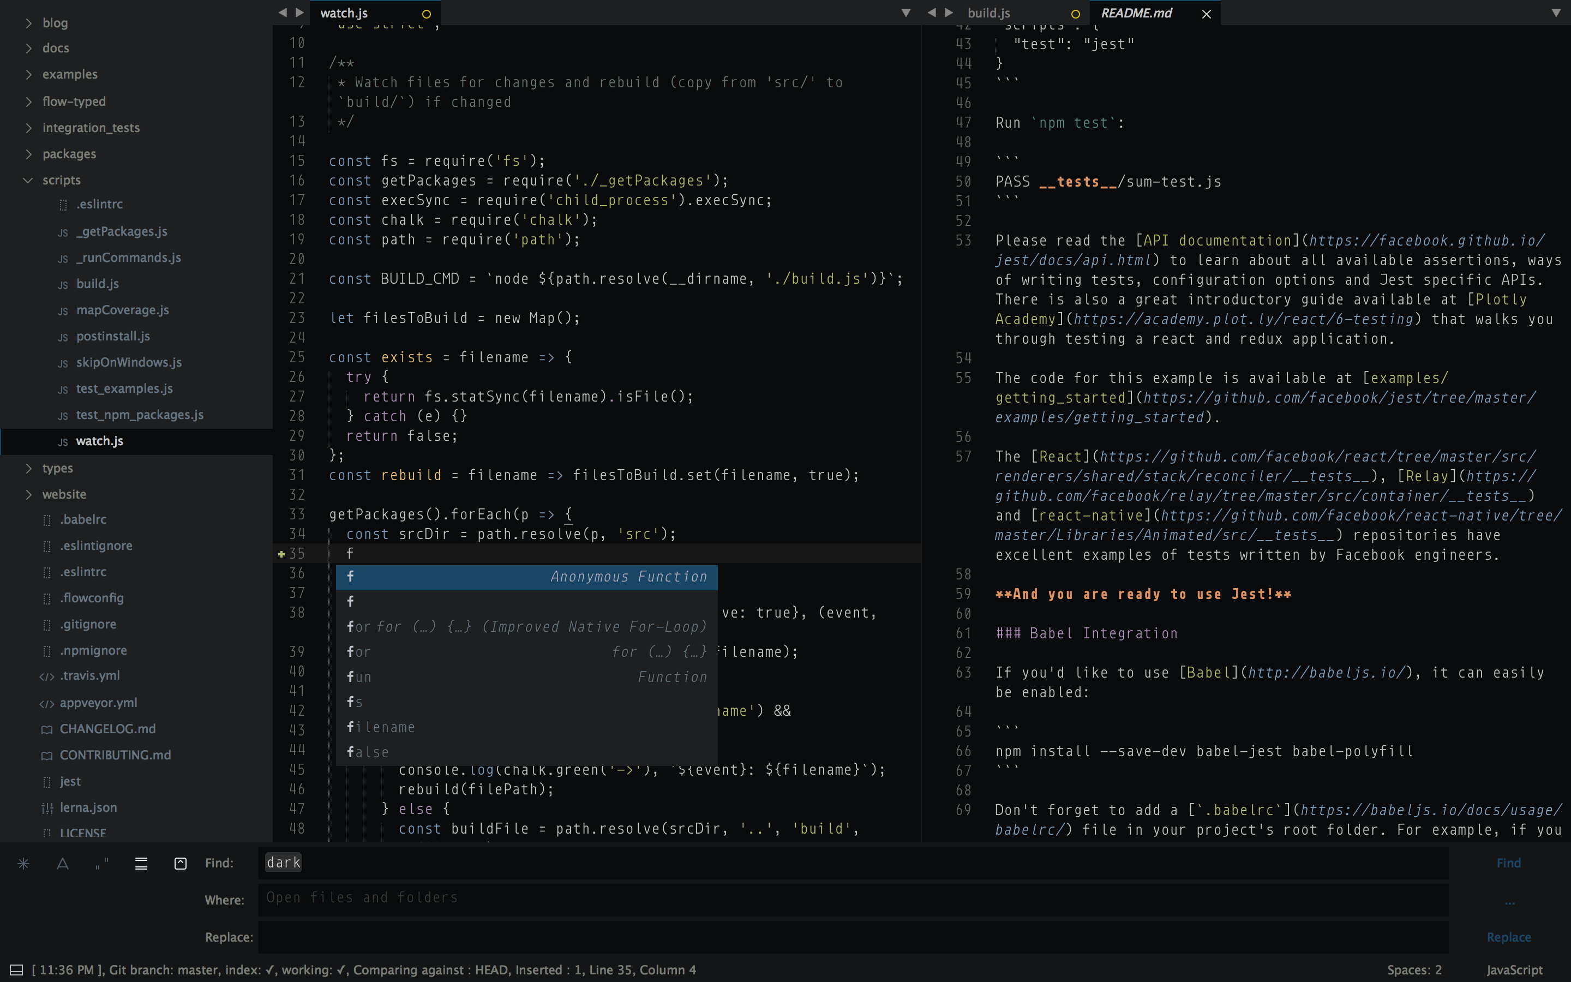Toggle show context lines option
Screen dimensions: 1571x982
tap(141, 863)
